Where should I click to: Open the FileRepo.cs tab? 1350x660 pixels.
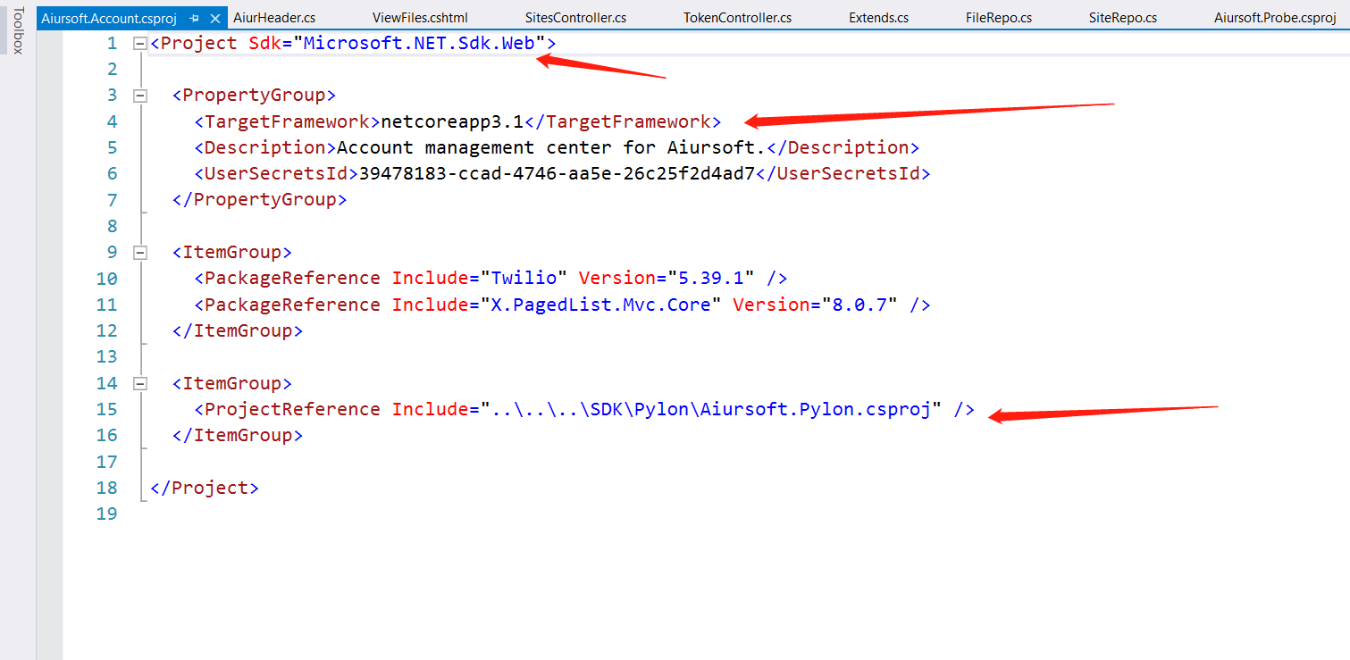[x=999, y=18]
